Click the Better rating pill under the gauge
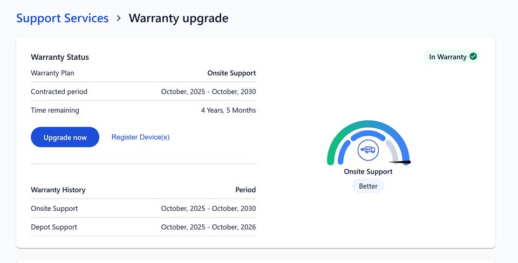Viewport: 518px width, 263px height. click(x=369, y=186)
